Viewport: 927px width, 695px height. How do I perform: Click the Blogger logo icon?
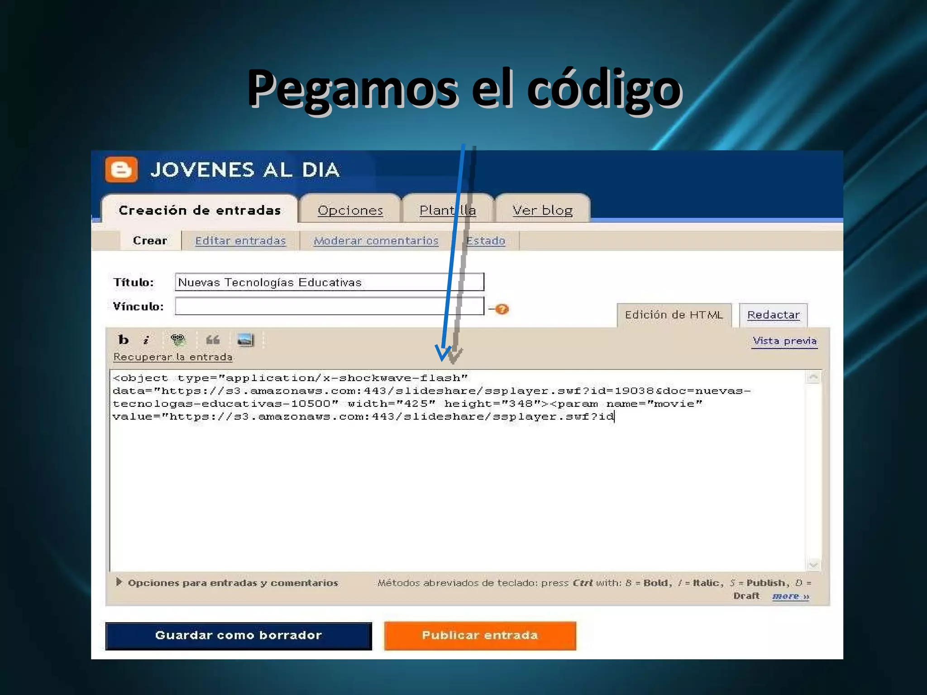[x=121, y=170]
